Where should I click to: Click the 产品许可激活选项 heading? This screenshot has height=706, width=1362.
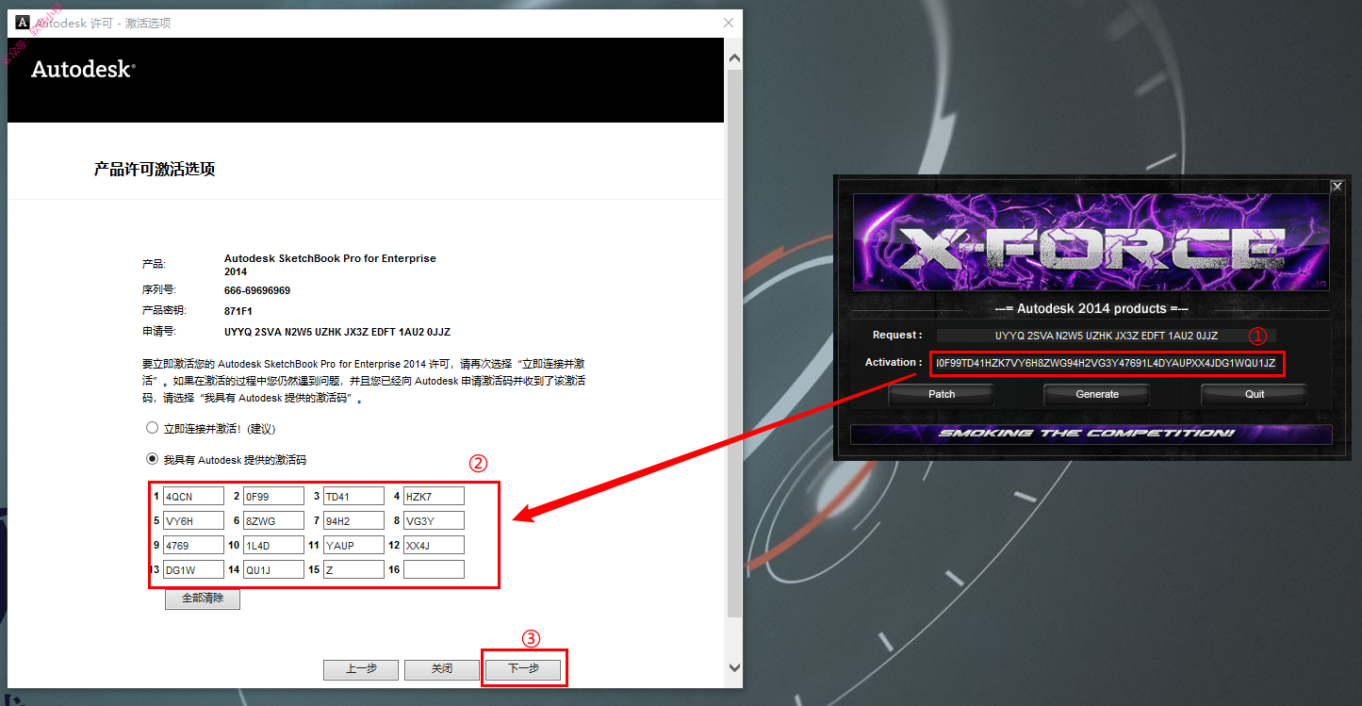[x=155, y=170]
